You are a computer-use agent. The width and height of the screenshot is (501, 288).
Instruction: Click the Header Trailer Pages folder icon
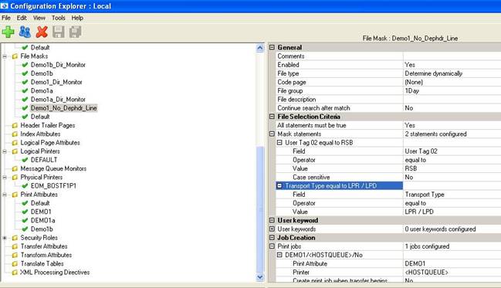click(x=15, y=126)
